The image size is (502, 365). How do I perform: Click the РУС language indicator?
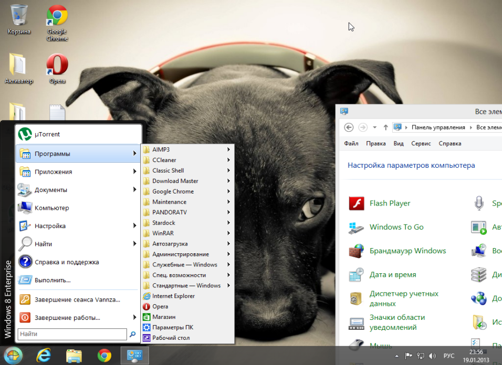click(449, 356)
